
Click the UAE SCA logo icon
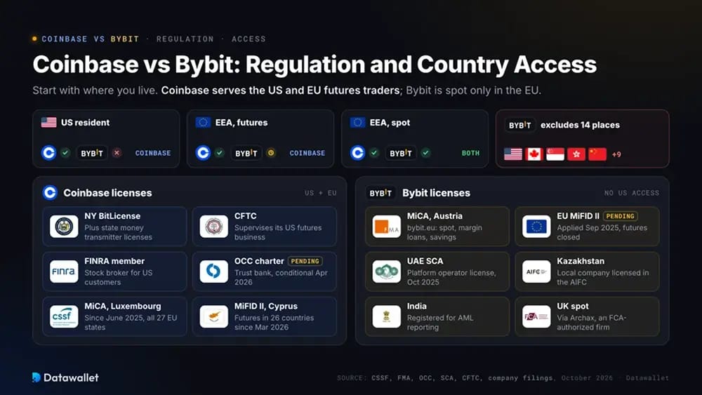(387, 272)
